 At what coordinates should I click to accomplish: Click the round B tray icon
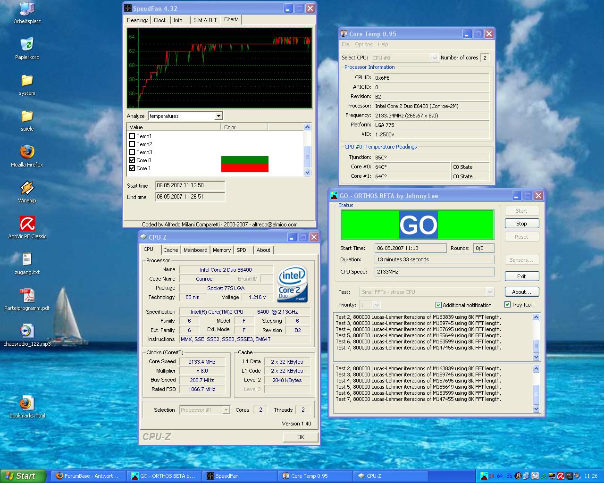coord(518,476)
